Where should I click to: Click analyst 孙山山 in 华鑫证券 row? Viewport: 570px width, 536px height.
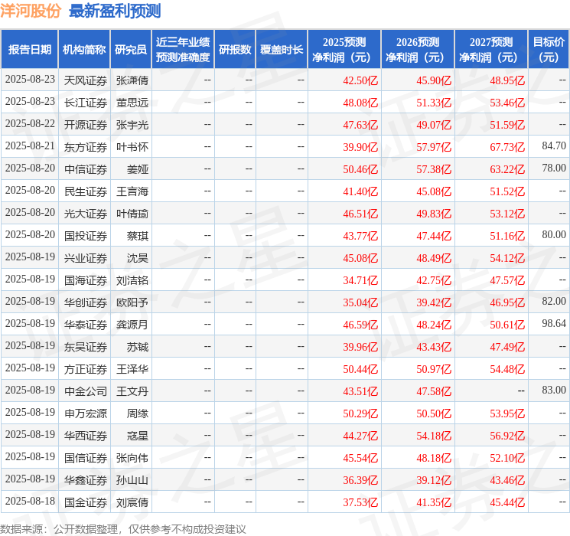[132, 479]
